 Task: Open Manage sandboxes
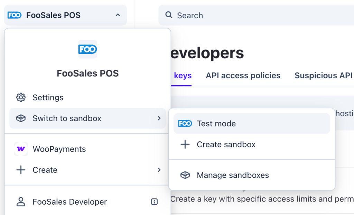point(252,175)
